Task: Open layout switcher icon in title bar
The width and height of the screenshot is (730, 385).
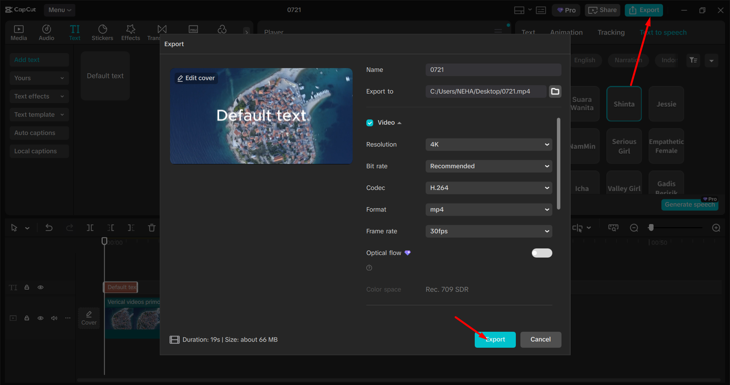Action: (519, 10)
